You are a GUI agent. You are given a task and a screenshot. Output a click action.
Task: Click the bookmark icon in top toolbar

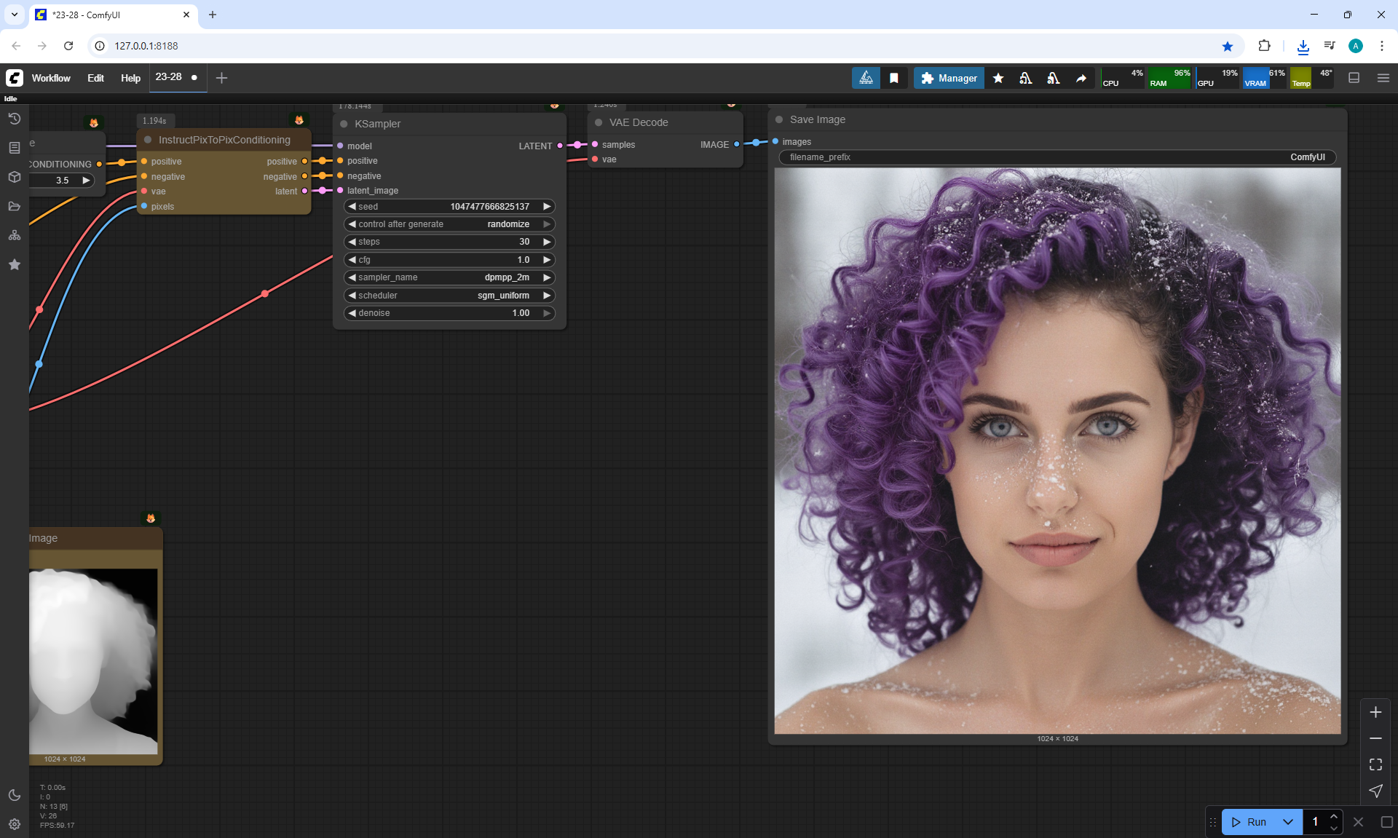894,78
